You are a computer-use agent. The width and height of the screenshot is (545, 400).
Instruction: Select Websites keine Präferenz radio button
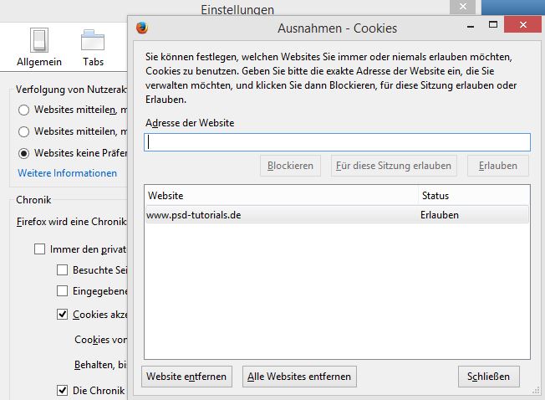(23, 153)
